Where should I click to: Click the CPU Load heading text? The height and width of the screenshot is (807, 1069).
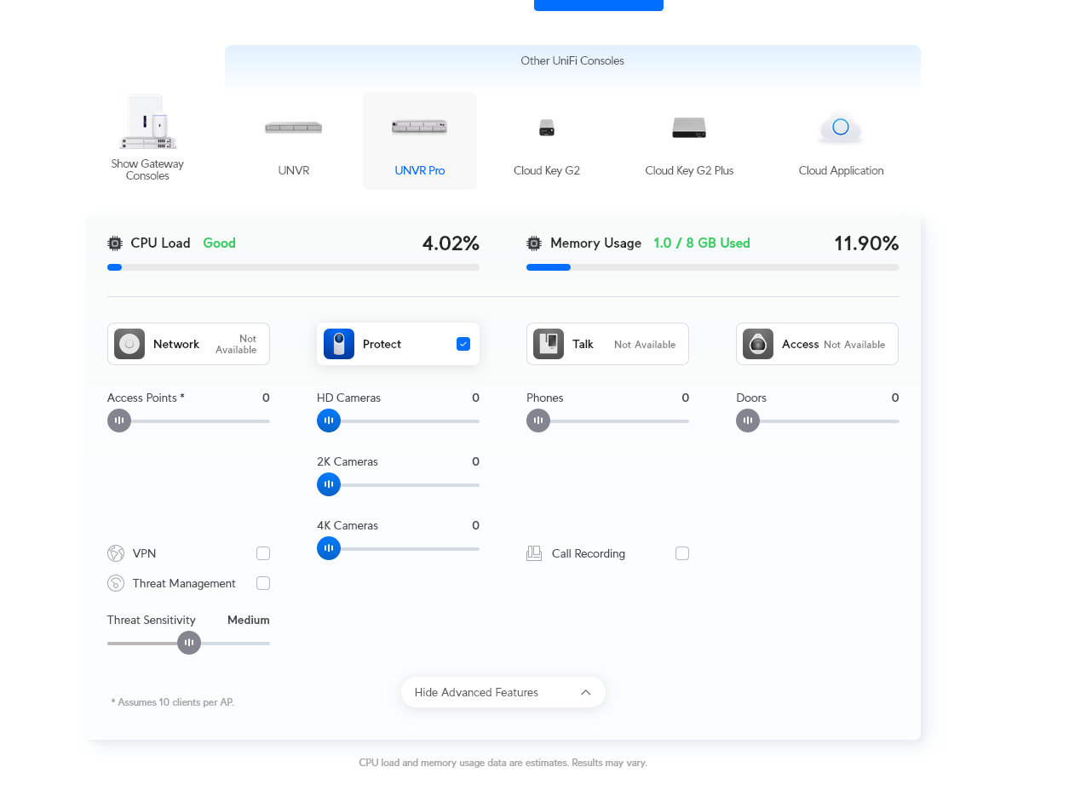160,243
